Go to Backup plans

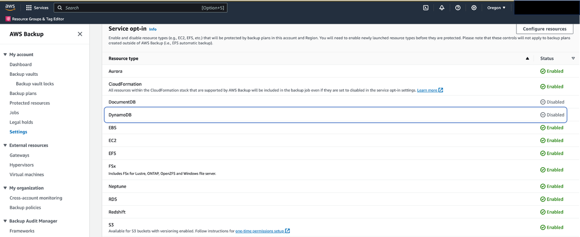tap(23, 93)
